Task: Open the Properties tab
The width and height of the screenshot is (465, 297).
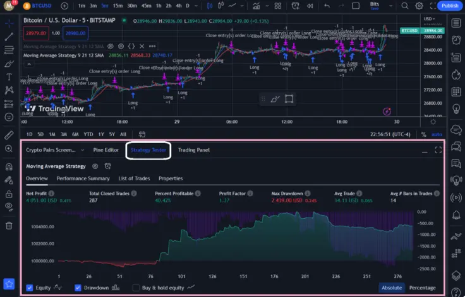Action: coord(171,178)
